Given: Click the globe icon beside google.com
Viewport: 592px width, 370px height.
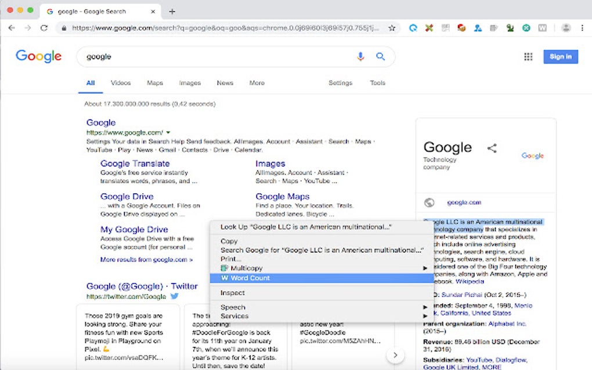Looking at the screenshot, I should [x=429, y=202].
